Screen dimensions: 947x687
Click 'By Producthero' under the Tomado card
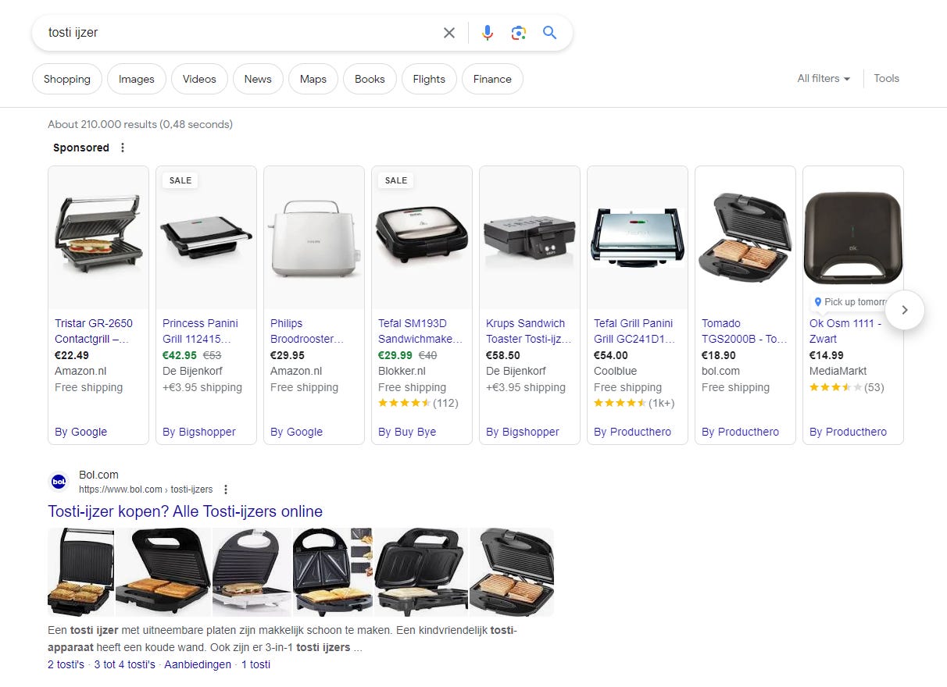point(740,432)
